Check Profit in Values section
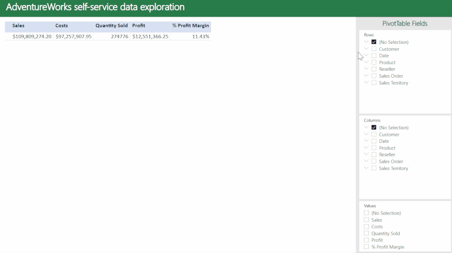Viewport: 452px width, 253px height. tap(367, 240)
